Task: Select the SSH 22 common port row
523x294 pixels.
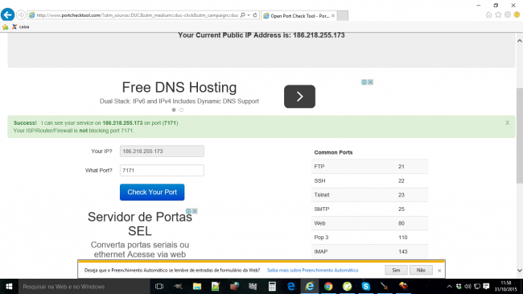Action: point(369,180)
